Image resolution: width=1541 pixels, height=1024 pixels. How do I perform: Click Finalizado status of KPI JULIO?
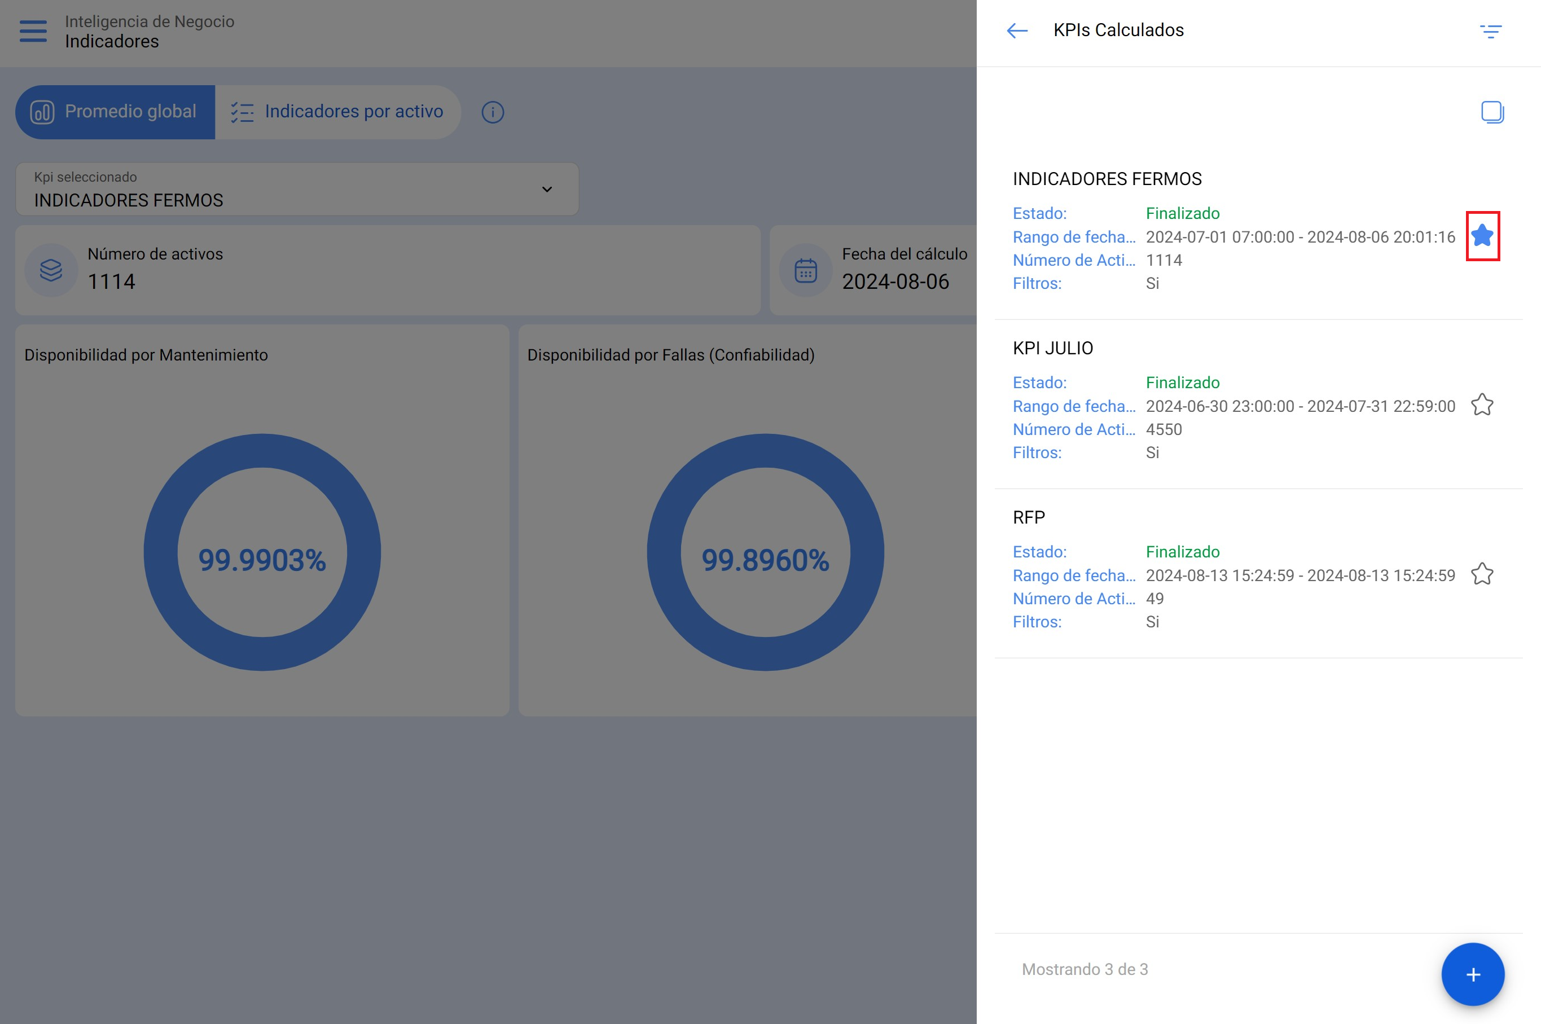pyautogui.click(x=1183, y=382)
